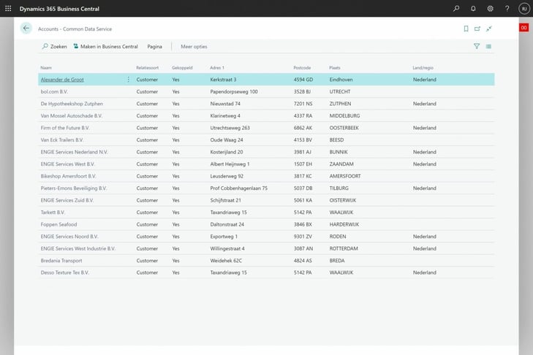Toggle the filter pane funnel icon
The image size is (533, 355).
(477, 46)
